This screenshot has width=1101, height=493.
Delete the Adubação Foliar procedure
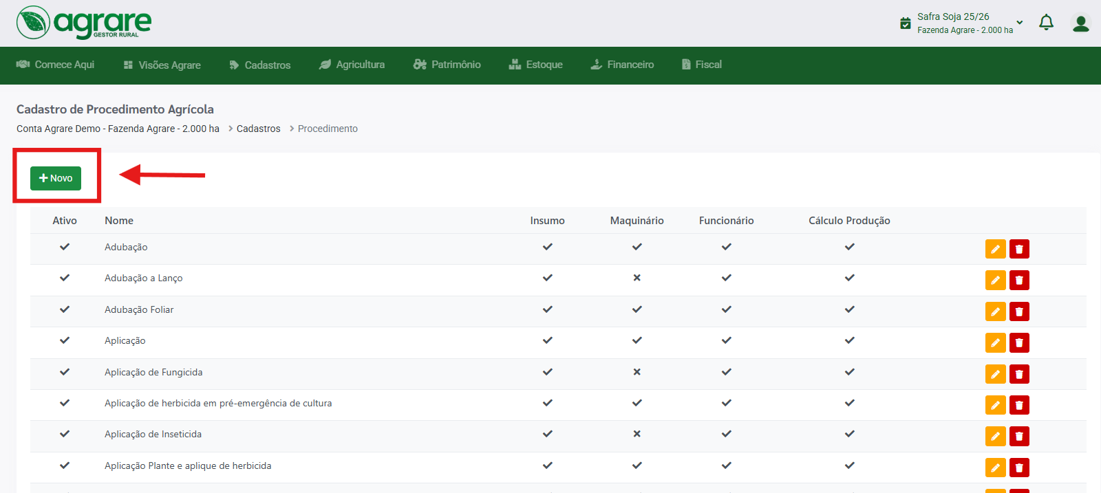1019,311
